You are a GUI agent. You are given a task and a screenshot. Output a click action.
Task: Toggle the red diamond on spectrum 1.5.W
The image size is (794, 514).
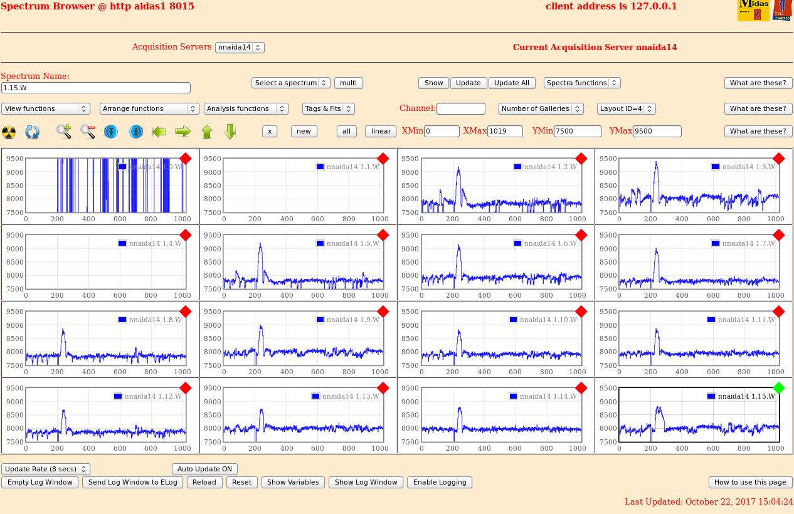tap(383, 235)
